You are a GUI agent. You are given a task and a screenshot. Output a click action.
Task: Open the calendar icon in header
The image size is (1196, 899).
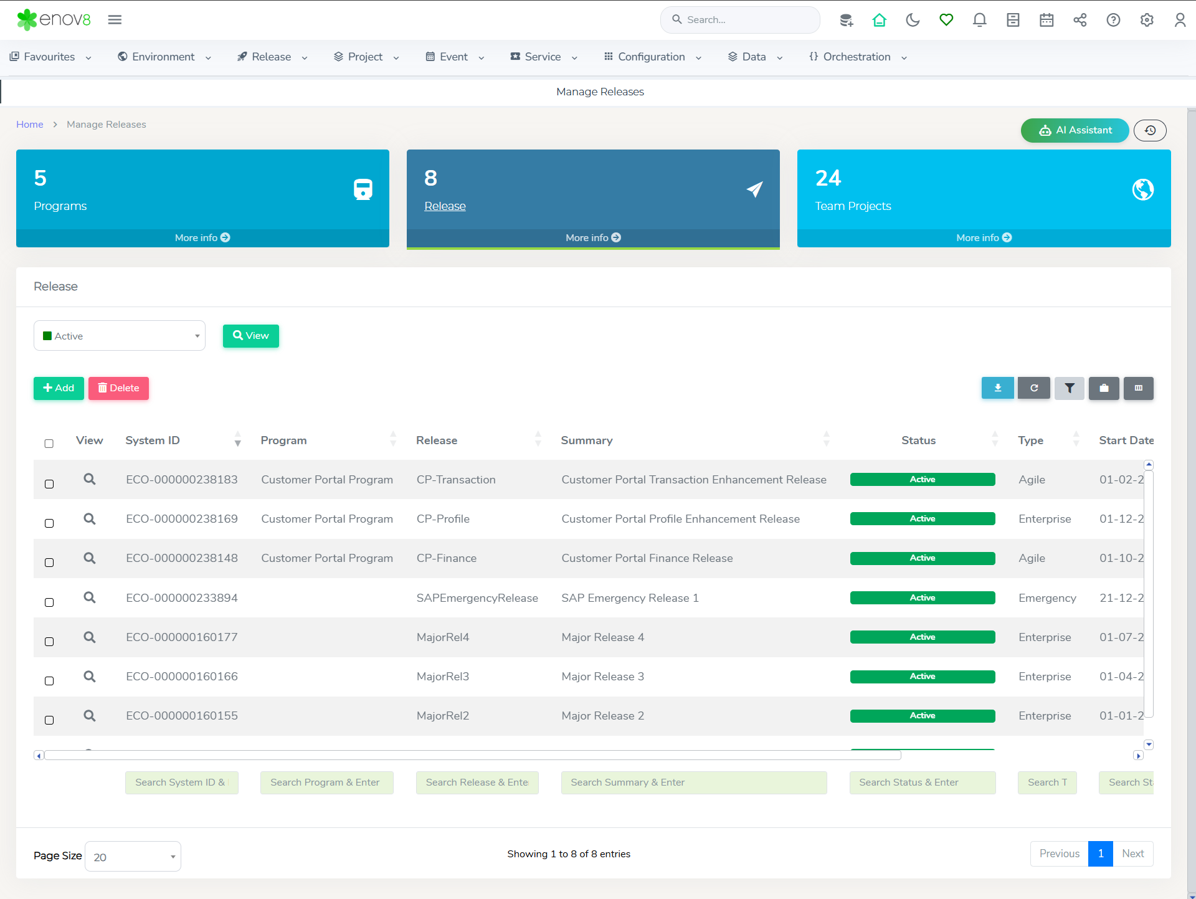[x=1046, y=20]
